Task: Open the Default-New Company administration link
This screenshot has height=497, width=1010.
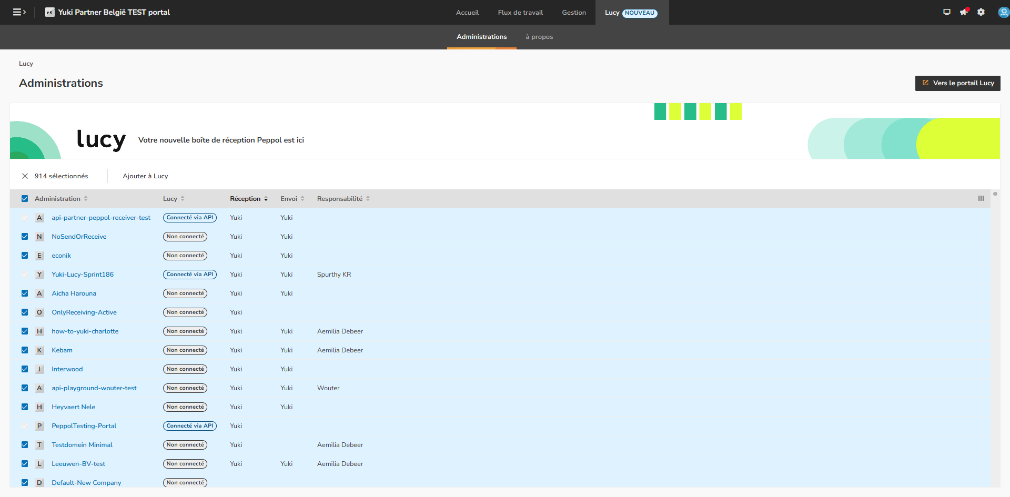Action: pyautogui.click(x=86, y=483)
